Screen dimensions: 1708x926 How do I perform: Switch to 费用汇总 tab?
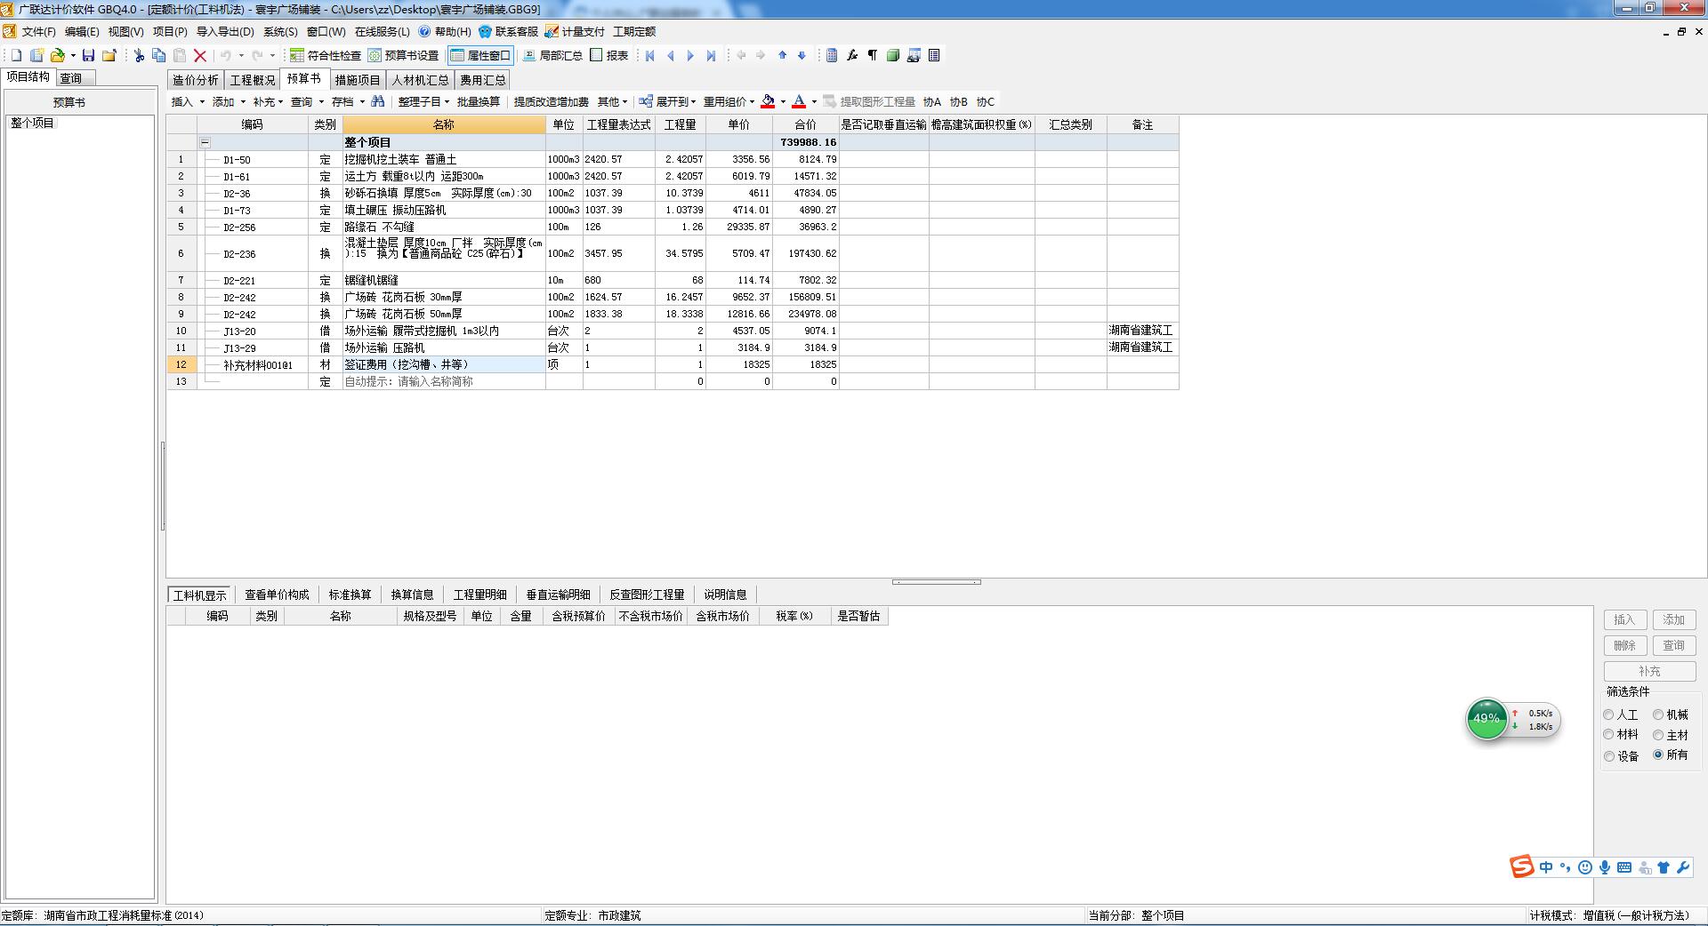coord(483,80)
